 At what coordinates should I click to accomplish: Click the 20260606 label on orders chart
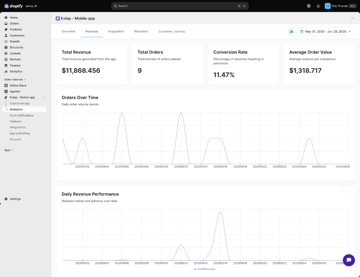(122, 167)
